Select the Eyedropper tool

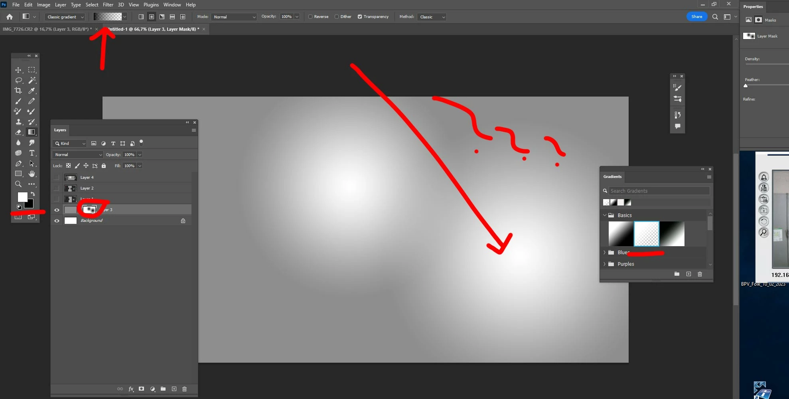32,91
